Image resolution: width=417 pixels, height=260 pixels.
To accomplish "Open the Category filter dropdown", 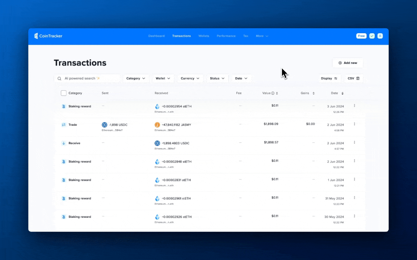I will click(x=136, y=78).
